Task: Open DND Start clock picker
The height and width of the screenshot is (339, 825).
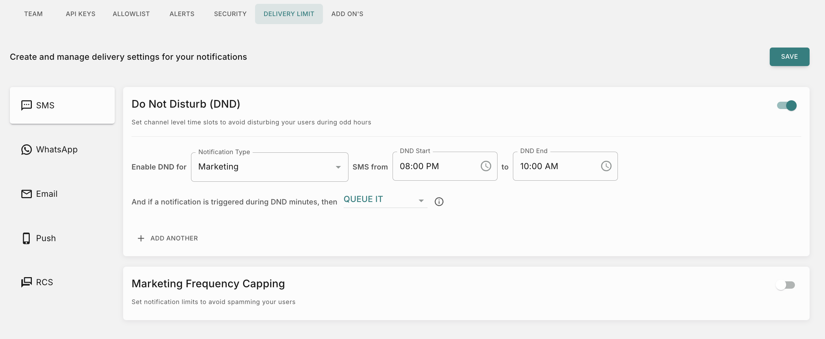Action: (486, 166)
